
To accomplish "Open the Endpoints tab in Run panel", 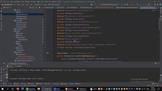I will (x=18, y=66).
